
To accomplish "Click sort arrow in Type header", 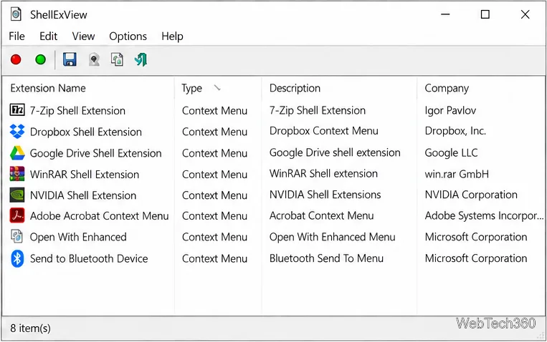I will [x=217, y=88].
